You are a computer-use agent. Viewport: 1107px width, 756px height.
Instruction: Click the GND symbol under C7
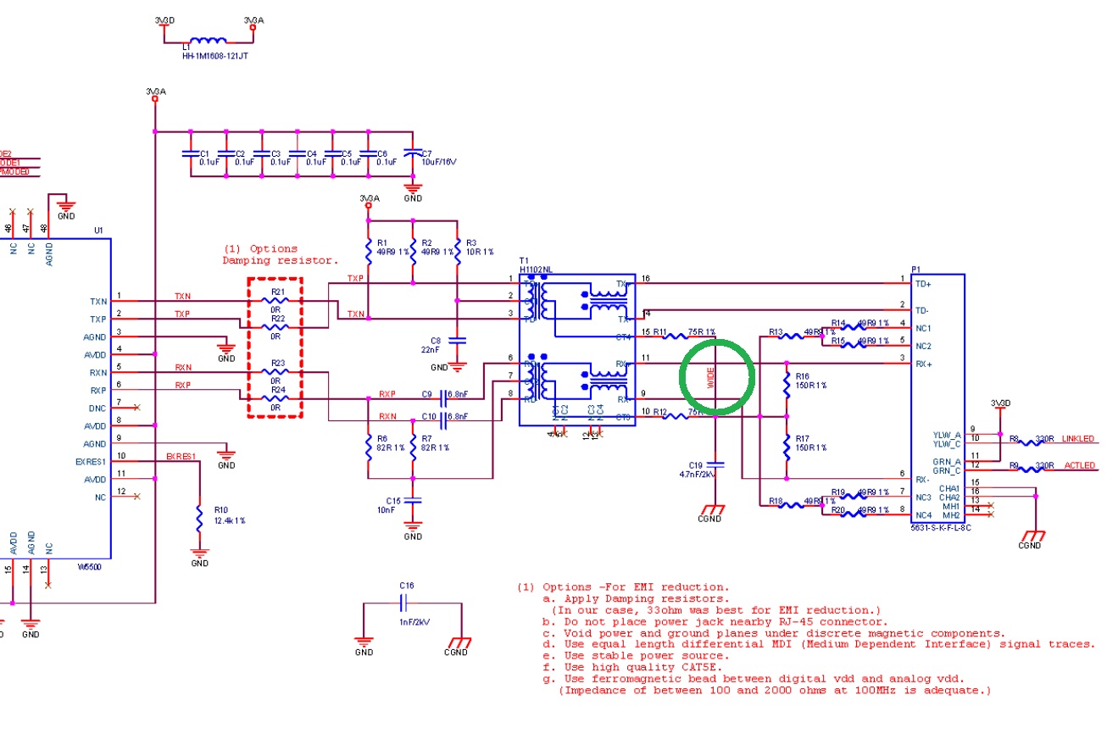pos(413,192)
